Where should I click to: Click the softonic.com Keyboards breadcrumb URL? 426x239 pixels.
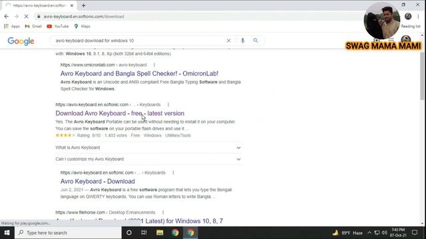coord(108,105)
